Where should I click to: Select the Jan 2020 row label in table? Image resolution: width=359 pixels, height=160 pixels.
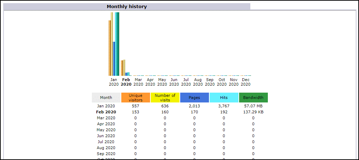pos(106,106)
